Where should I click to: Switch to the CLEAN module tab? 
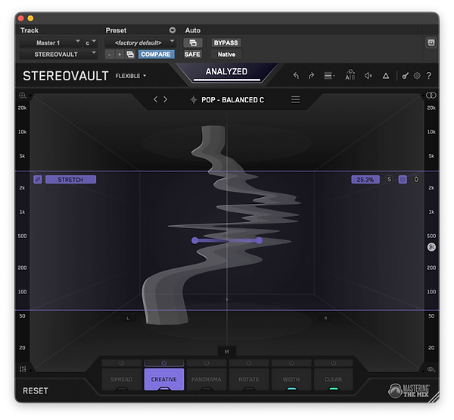click(x=334, y=379)
